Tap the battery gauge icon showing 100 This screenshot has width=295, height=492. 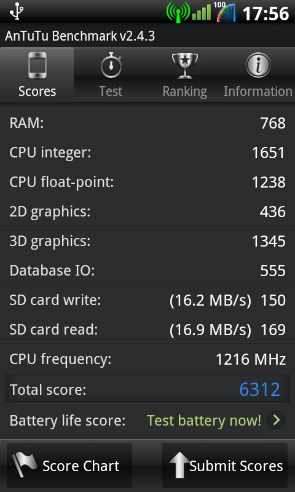point(225,12)
